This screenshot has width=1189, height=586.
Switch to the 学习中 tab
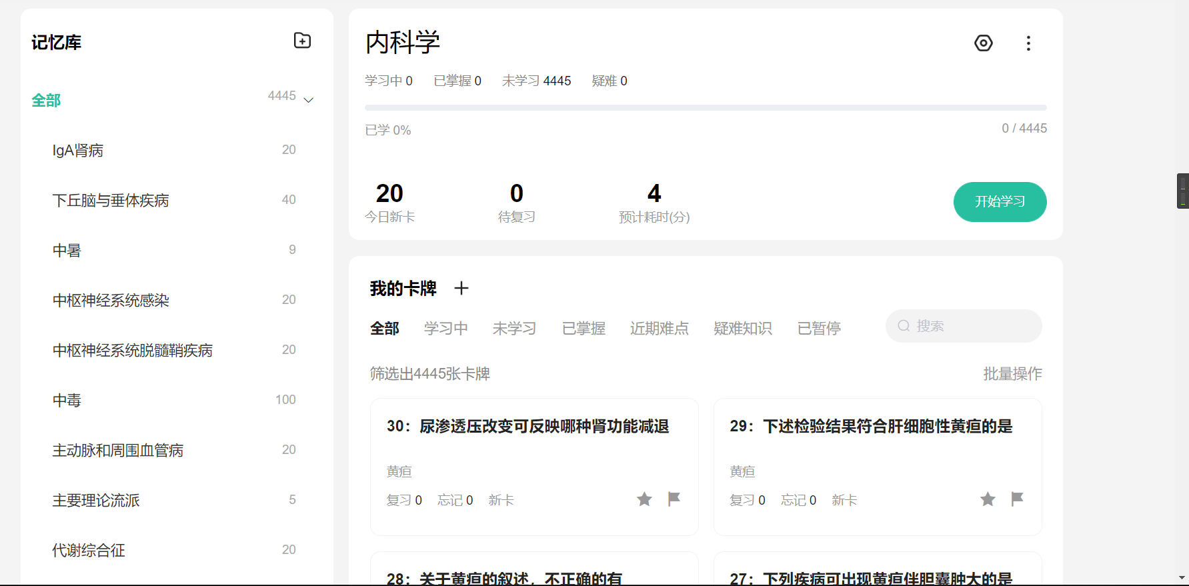point(445,329)
